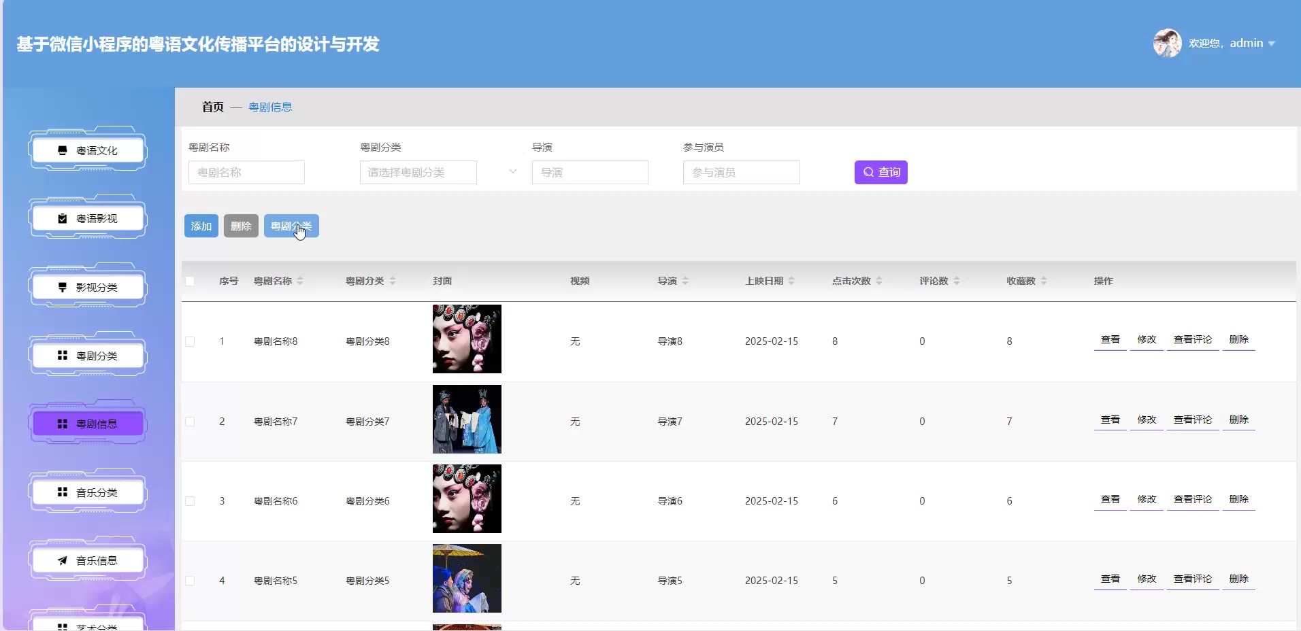Sort by 导演 column arrows
The width and height of the screenshot is (1301, 631).
pos(685,281)
